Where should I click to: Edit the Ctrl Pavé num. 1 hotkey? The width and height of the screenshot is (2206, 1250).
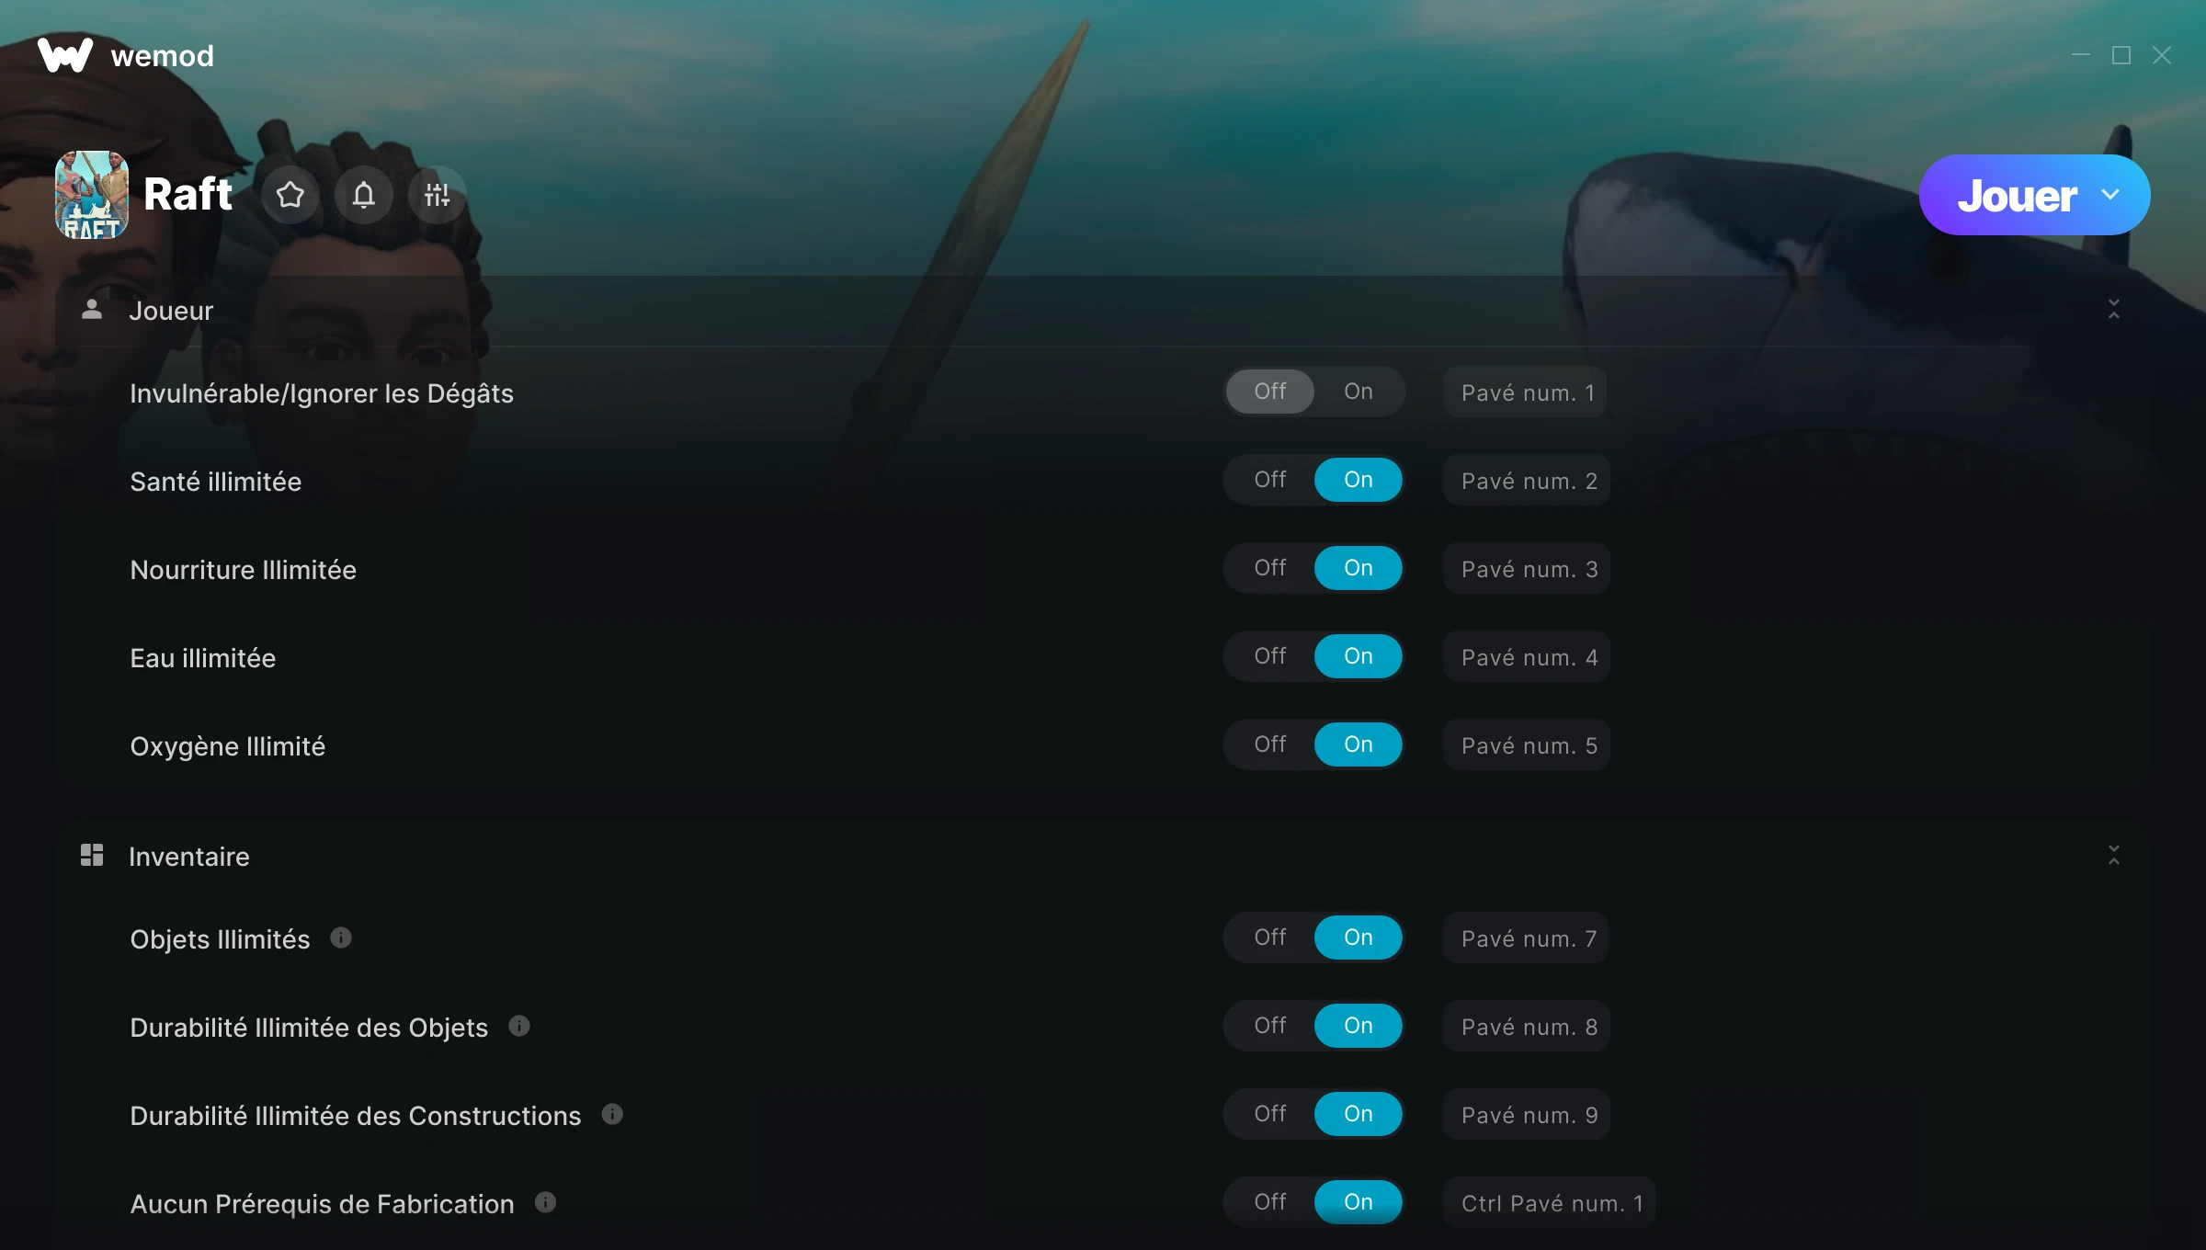click(x=1550, y=1203)
